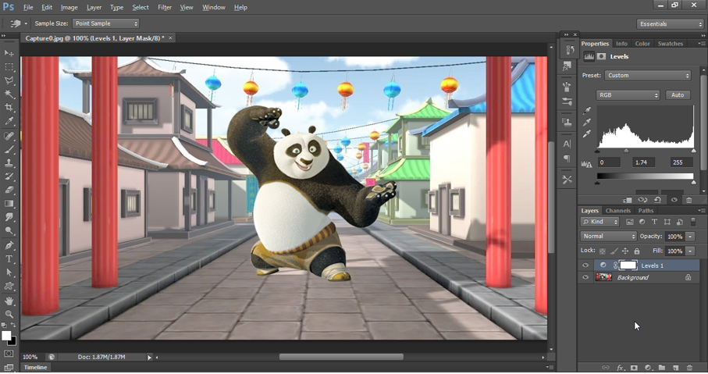Open the Normal blend mode dropdown
The width and height of the screenshot is (708, 374).
pyautogui.click(x=608, y=237)
